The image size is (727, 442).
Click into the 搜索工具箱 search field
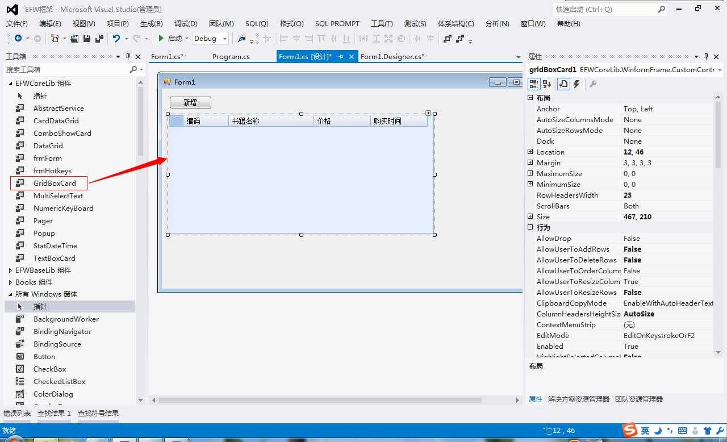click(66, 69)
